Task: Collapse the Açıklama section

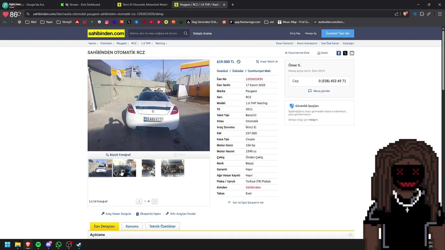Action: (x=350, y=235)
